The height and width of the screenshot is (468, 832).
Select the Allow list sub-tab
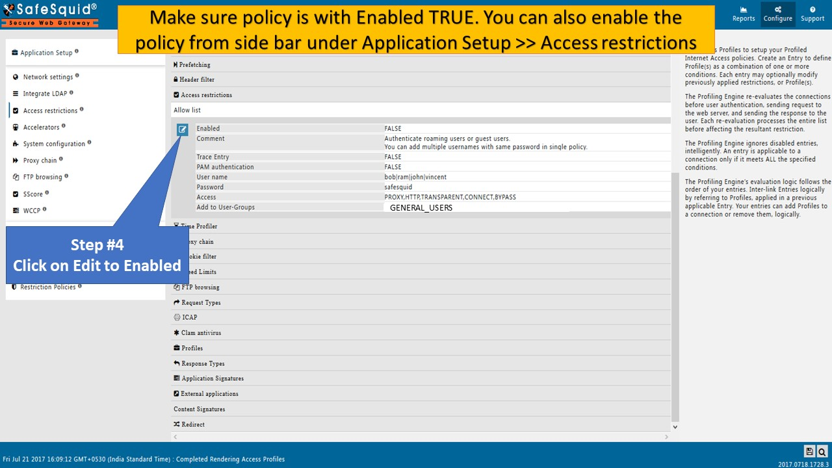click(187, 110)
